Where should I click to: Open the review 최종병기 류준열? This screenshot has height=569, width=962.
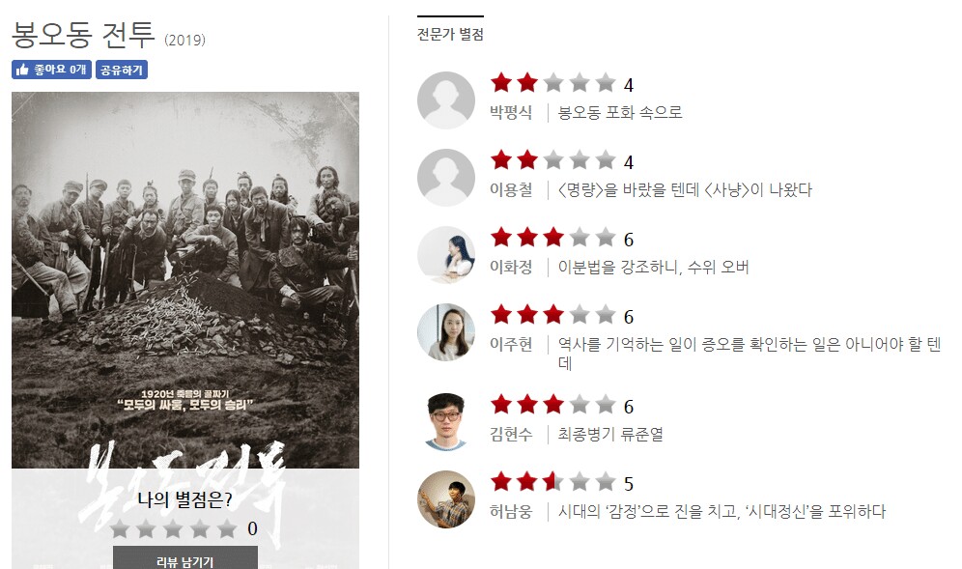[x=610, y=434]
